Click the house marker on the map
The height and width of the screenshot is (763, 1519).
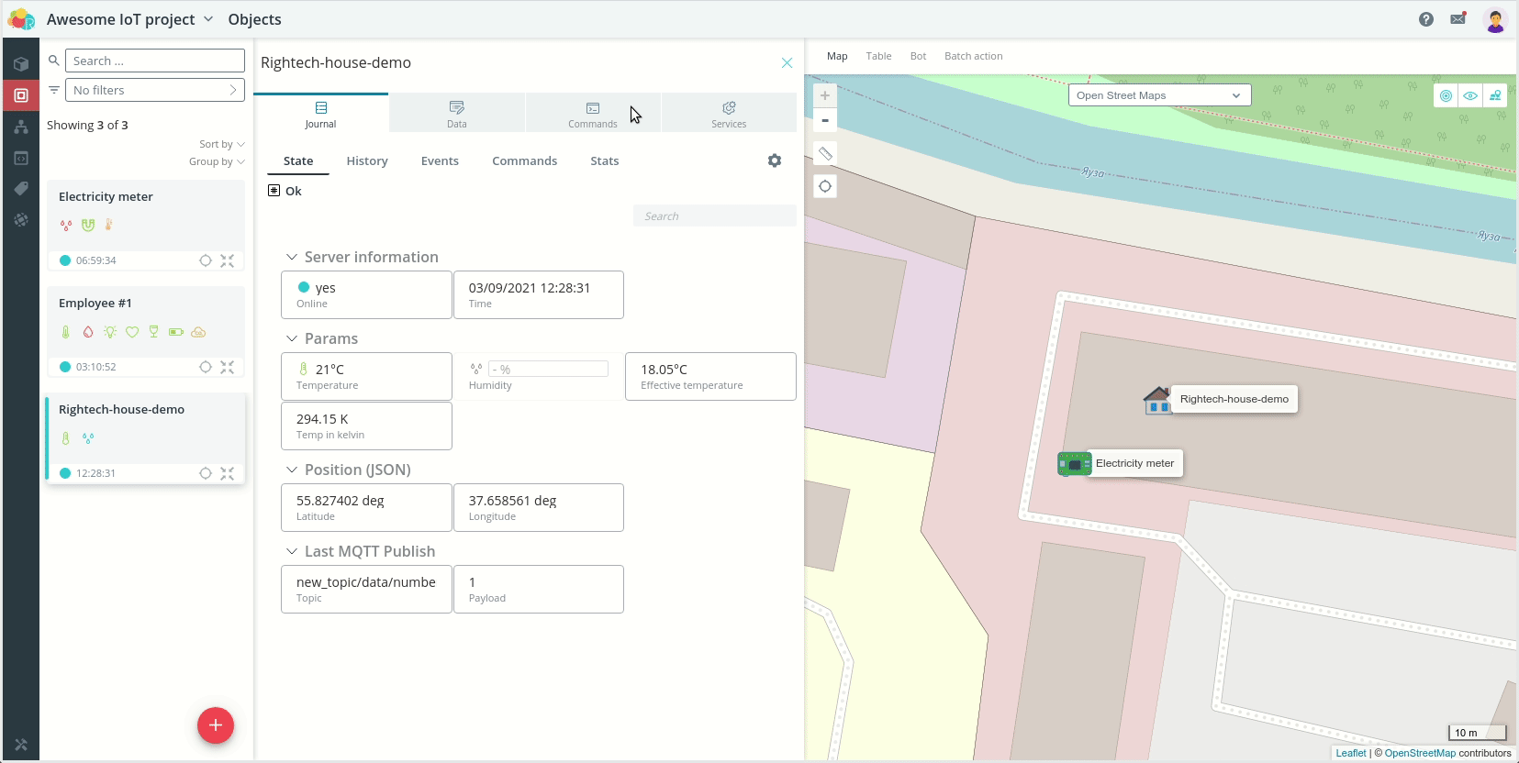pos(1157,400)
